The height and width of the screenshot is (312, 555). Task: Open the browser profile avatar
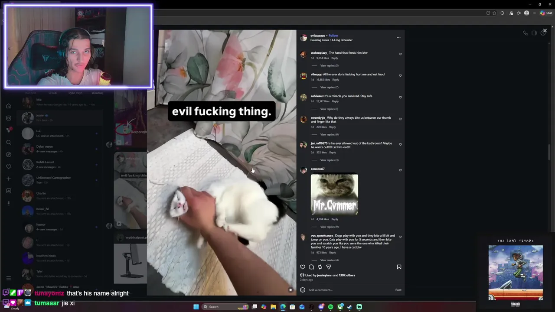526,13
